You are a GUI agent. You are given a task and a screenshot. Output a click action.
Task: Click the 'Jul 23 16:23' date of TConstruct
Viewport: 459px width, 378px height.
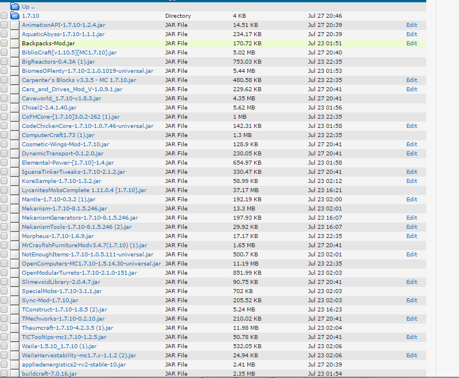point(325,310)
